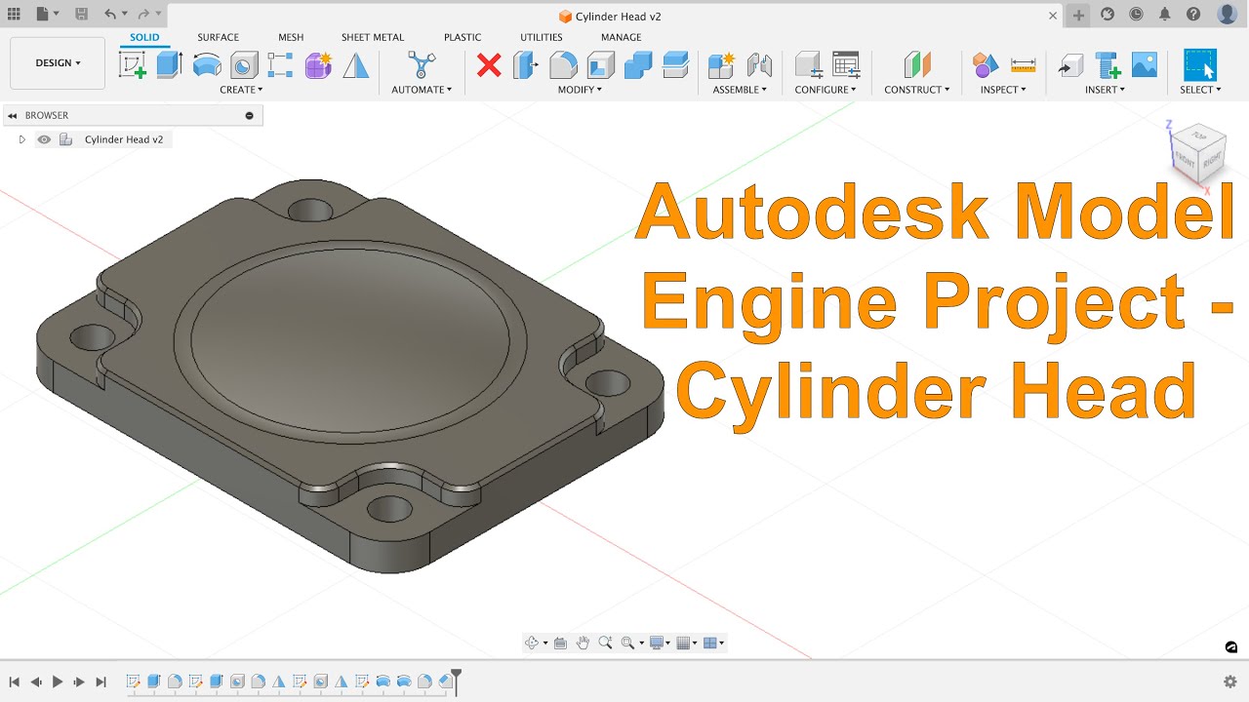Activate the Select tool icon
1249x702 pixels.
pos(1200,65)
